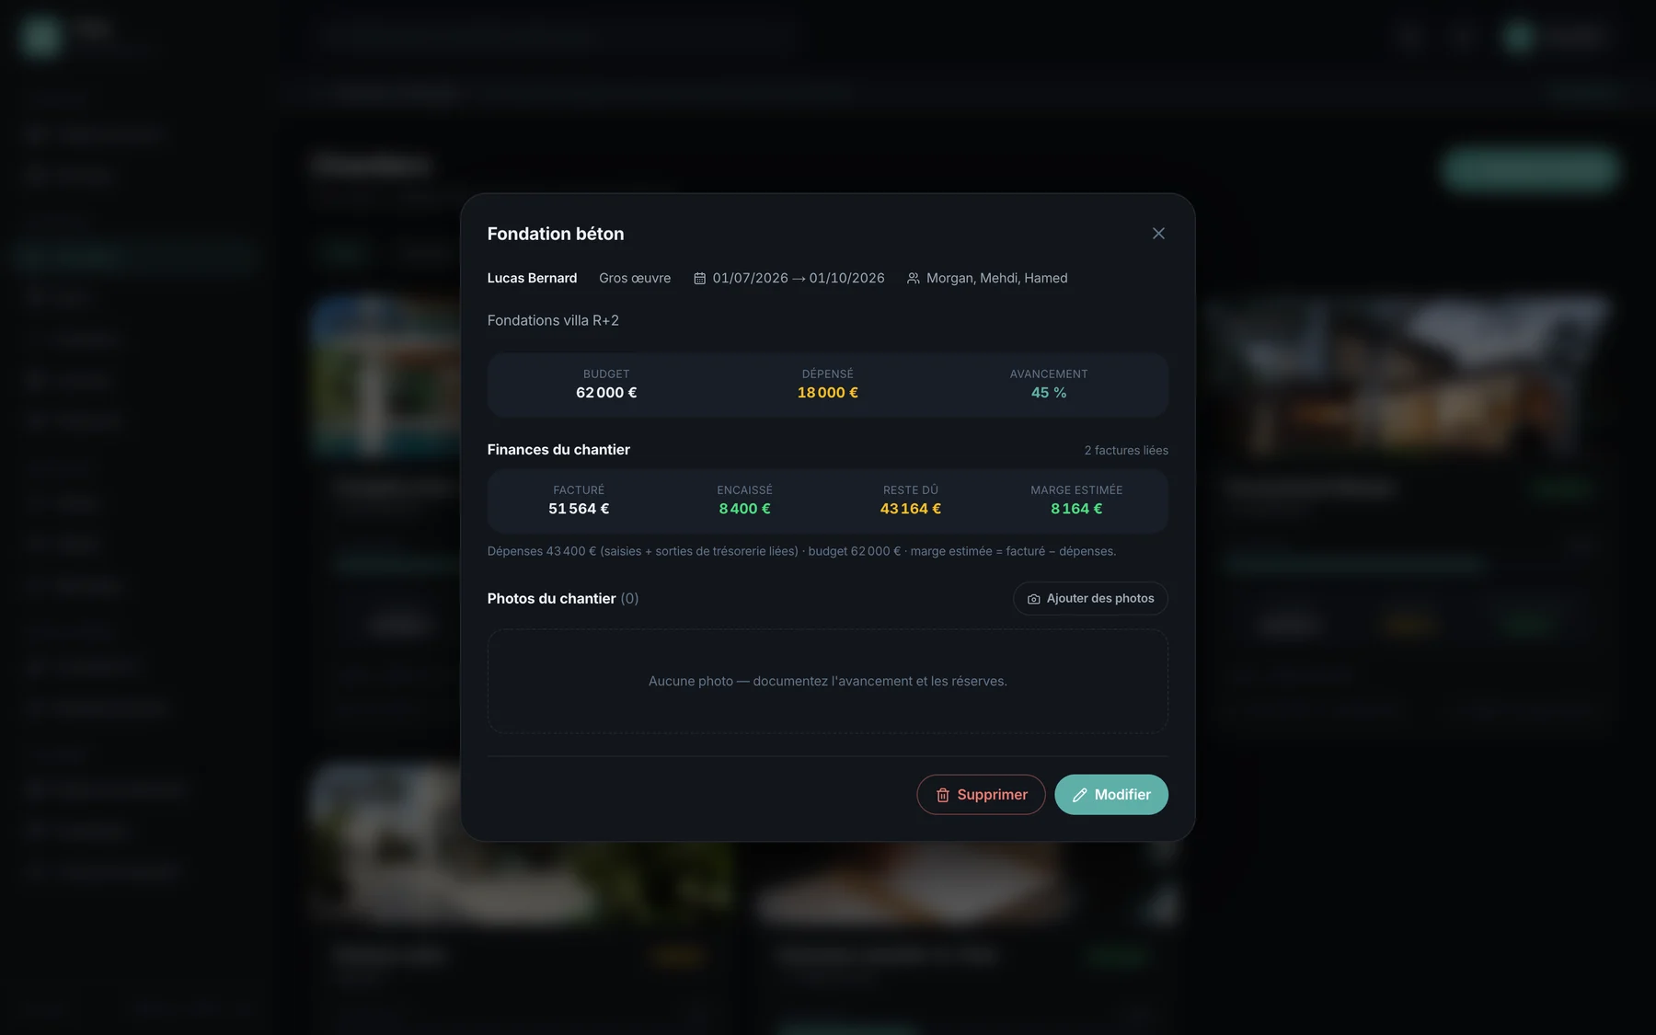Screen dimensions: 1656x1035
Task: Click the Avancement value 45 %
Action: point(1049,393)
